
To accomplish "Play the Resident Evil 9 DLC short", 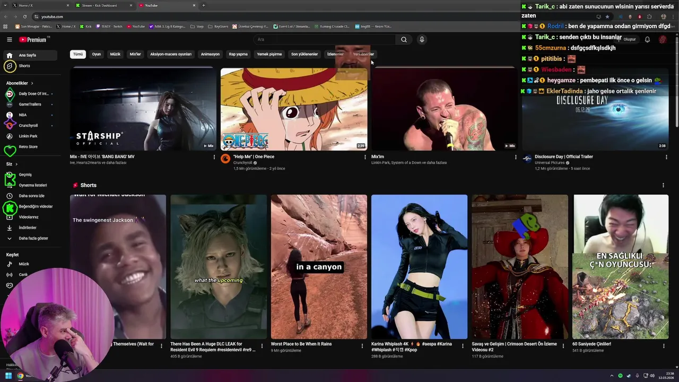I will click(219, 267).
